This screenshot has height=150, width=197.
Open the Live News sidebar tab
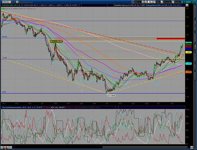coord(195,76)
